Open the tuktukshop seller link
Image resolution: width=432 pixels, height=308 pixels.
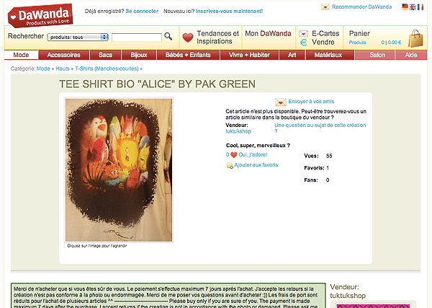pos(238,131)
